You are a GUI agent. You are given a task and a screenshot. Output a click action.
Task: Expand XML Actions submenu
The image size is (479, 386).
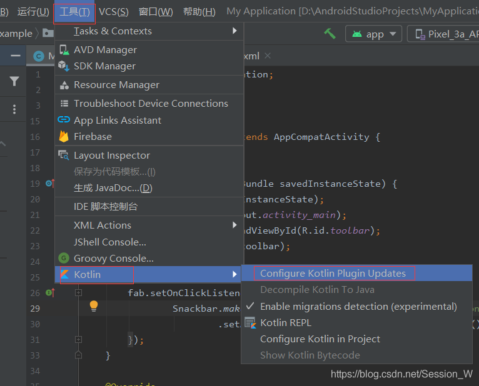click(149, 225)
